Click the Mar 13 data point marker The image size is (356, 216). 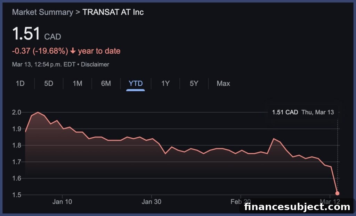[x=337, y=193]
